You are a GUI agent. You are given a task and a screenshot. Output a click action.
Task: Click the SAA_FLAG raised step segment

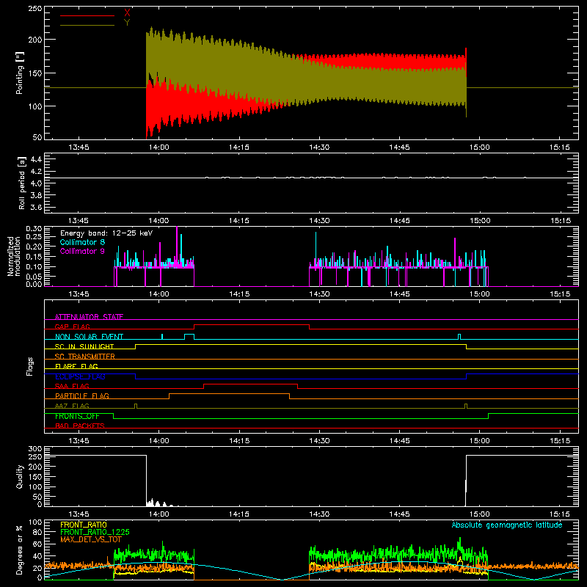[x=250, y=384]
